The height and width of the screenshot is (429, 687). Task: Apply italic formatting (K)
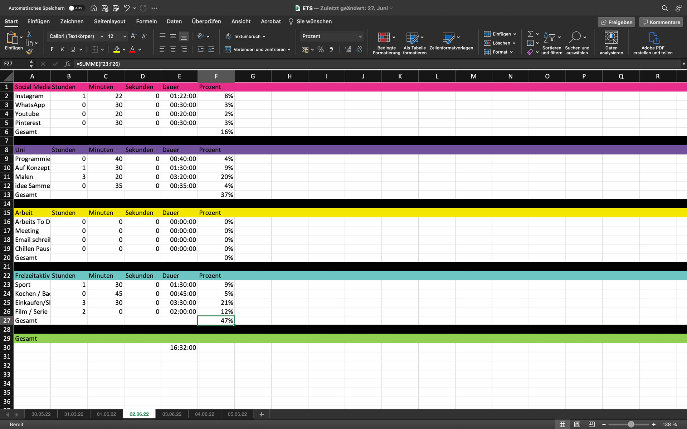(62, 49)
